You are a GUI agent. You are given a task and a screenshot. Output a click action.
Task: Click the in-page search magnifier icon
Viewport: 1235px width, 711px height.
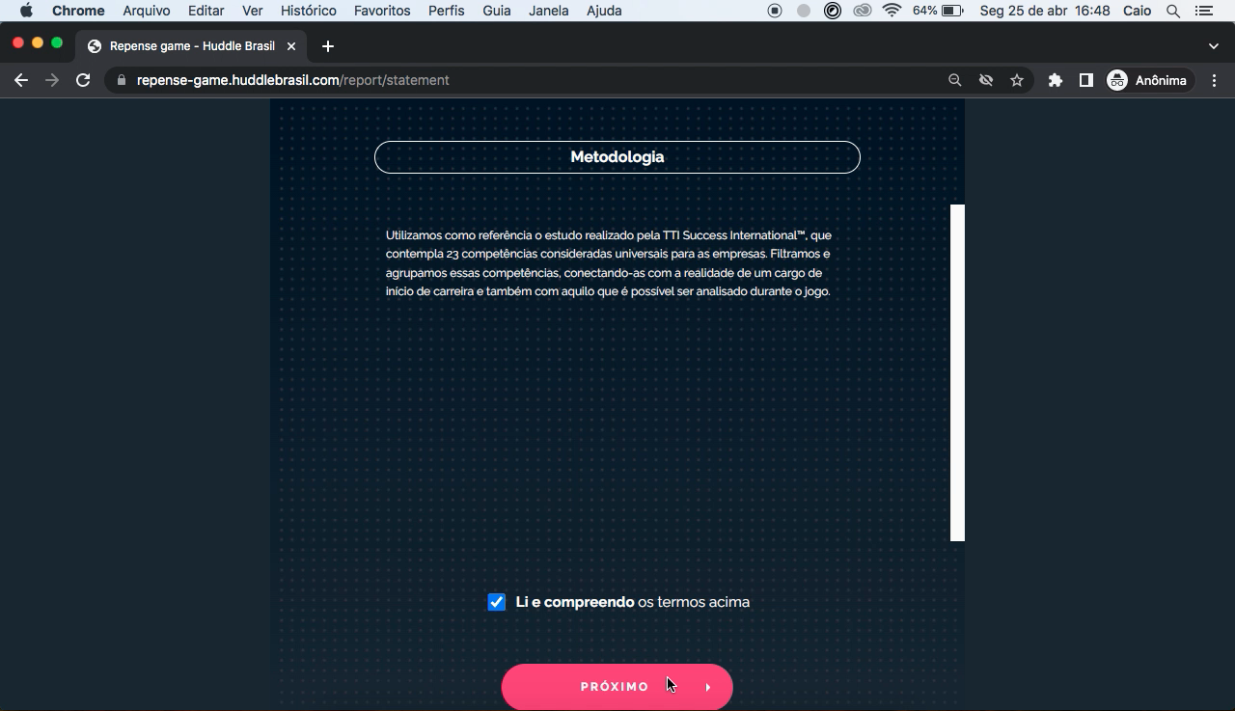click(x=954, y=80)
